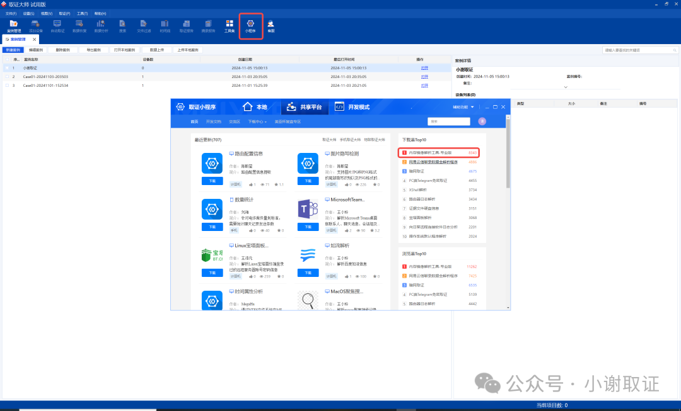Download the 路由配置信息 mini-program
Viewport: 681px width, 411px height.
(212, 181)
